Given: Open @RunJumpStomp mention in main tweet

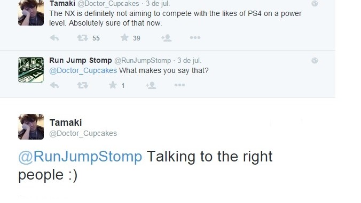Looking at the screenshot, I should tap(80, 157).
